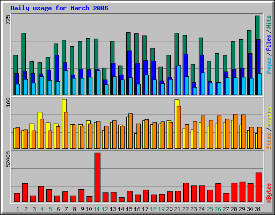Click day label 9 on the x-axis
The height and width of the screenshot is (215, 275).
(82, 209)
